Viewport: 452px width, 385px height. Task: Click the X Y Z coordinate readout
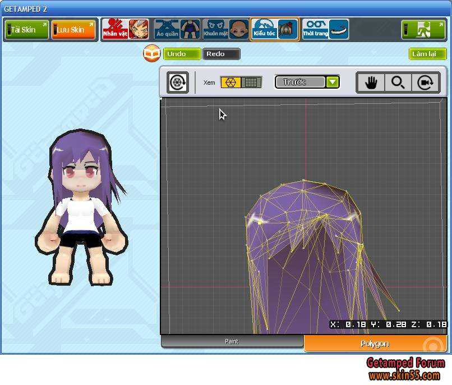click(x=388, y=324)
